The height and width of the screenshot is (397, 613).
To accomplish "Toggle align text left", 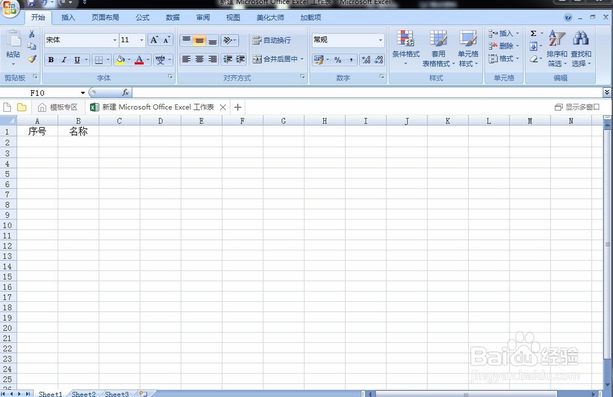I will [x=186, y=59].
